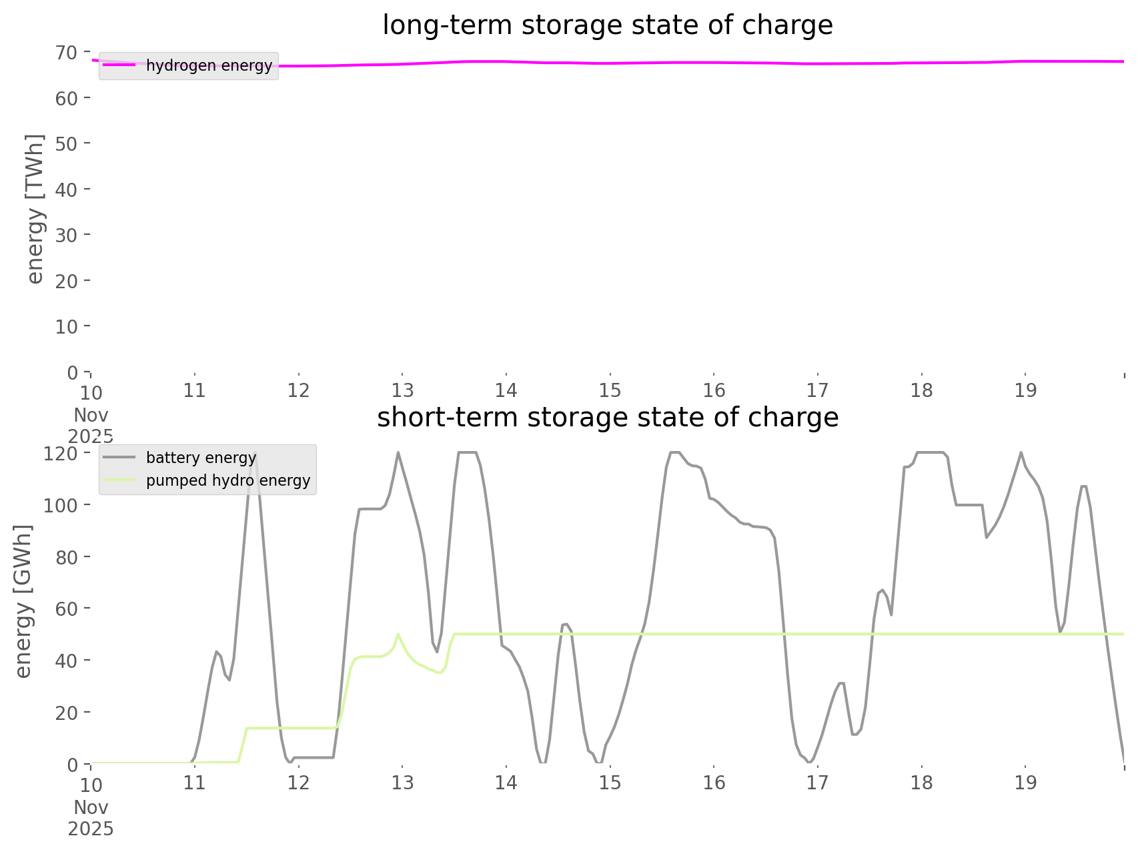
Task: Click the 'long-term storage state of charge' title
Action: tap(607, 25)
